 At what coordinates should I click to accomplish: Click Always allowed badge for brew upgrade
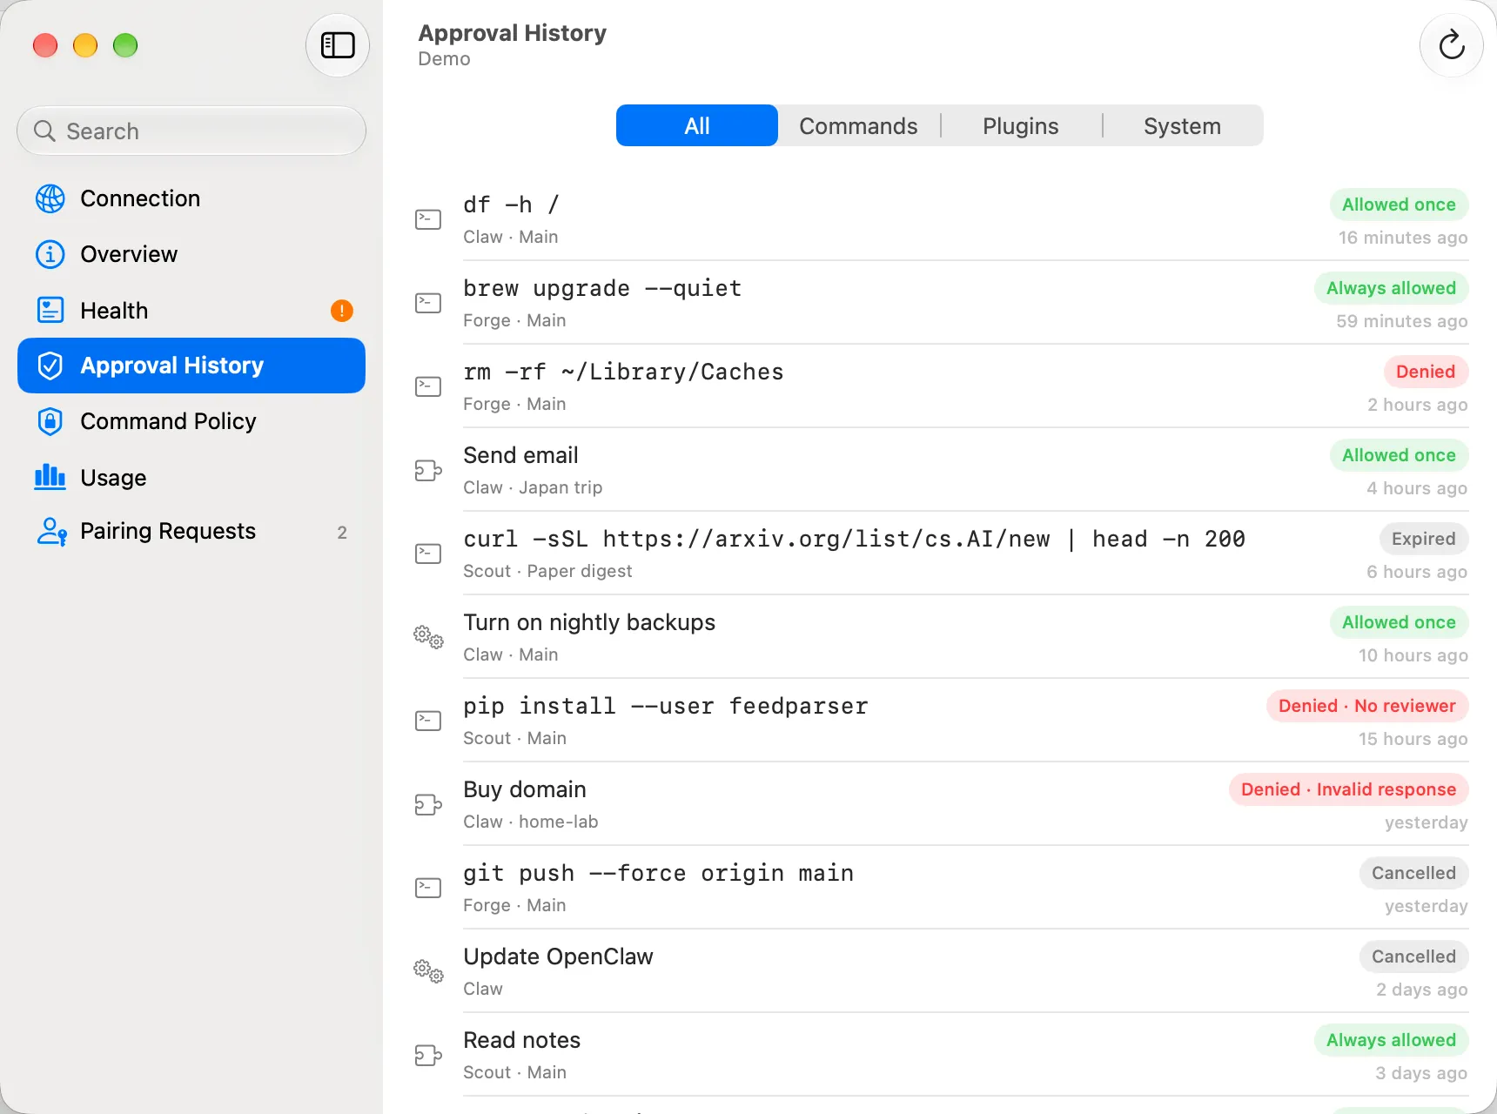pos(1391,288)
